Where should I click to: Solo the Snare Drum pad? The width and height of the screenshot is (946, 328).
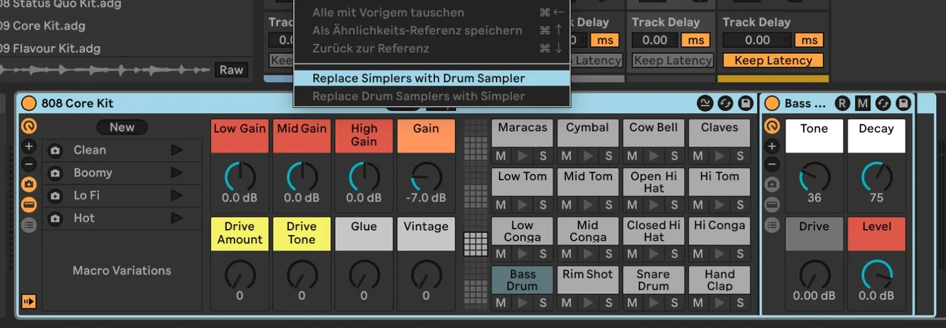click(674, 303)
